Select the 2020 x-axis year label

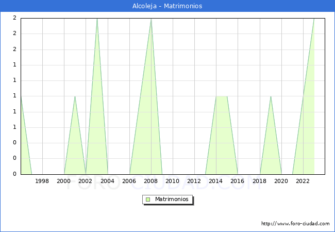point(281,181)
